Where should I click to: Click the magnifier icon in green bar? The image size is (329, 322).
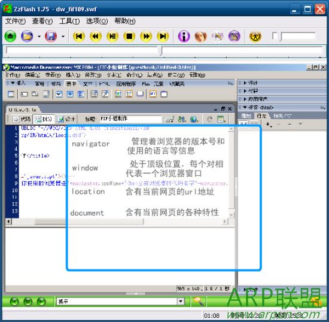198,302
